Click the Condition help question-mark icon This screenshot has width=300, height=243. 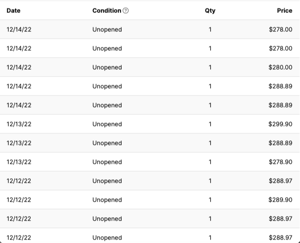[126, 10]
